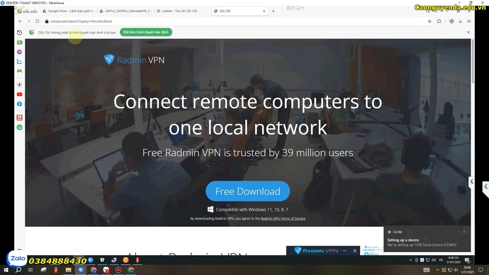Open the games controller icon in the sidebar
The height and width of the screenshot is (275, 489).
19,71
